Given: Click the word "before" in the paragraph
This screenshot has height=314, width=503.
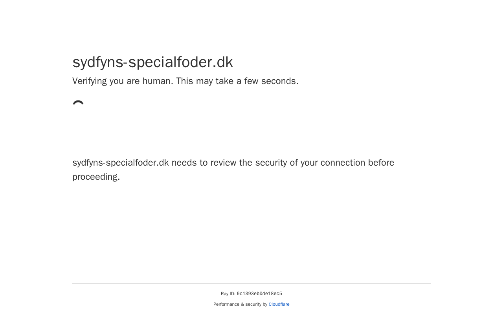Looking at the screenshot, I should click(x=381, y=163).
